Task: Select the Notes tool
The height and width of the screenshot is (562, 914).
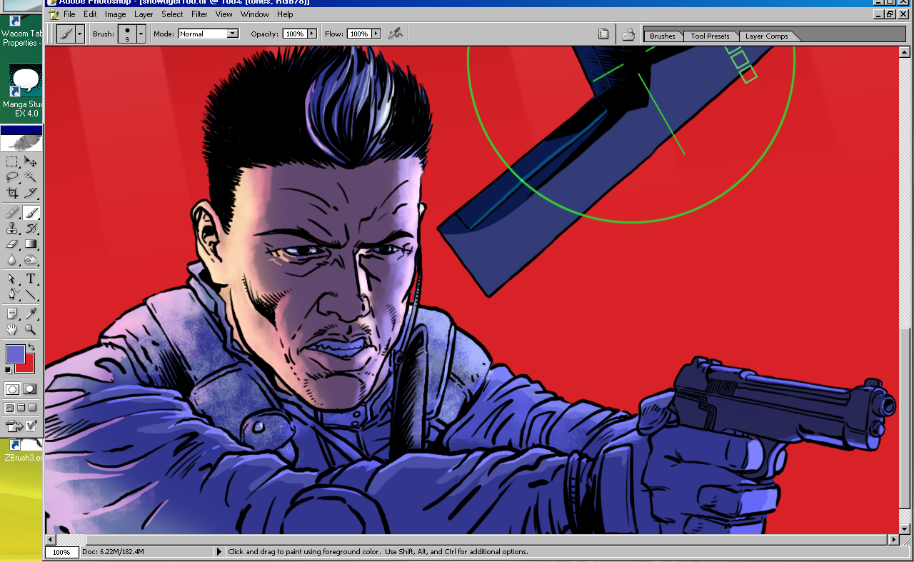Action: 12,314
